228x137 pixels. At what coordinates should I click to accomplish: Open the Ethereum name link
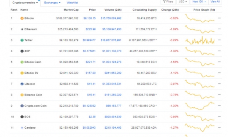31,29
